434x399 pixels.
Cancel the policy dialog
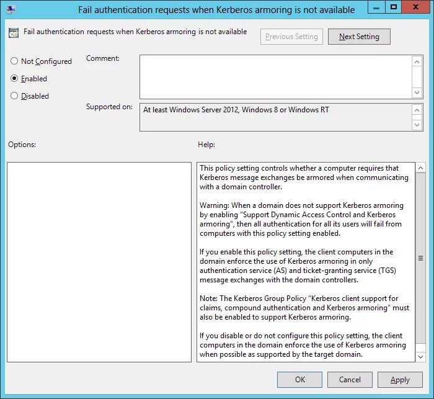pos(350,380)
